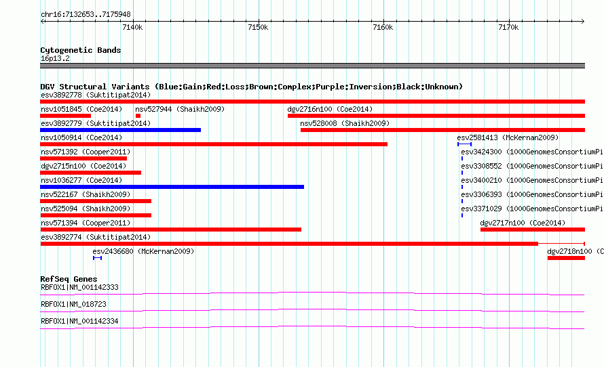Click the nsv527944 (Shaikh2009) label

(180, 109)
